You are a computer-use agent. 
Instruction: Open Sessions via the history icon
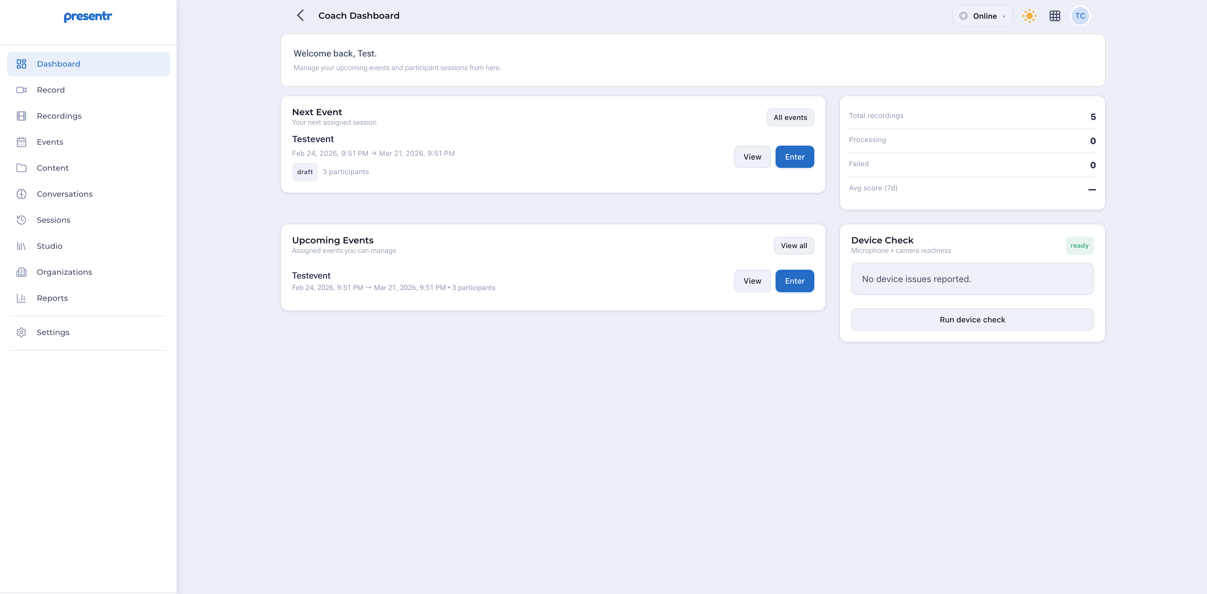[x=22, y=220]
